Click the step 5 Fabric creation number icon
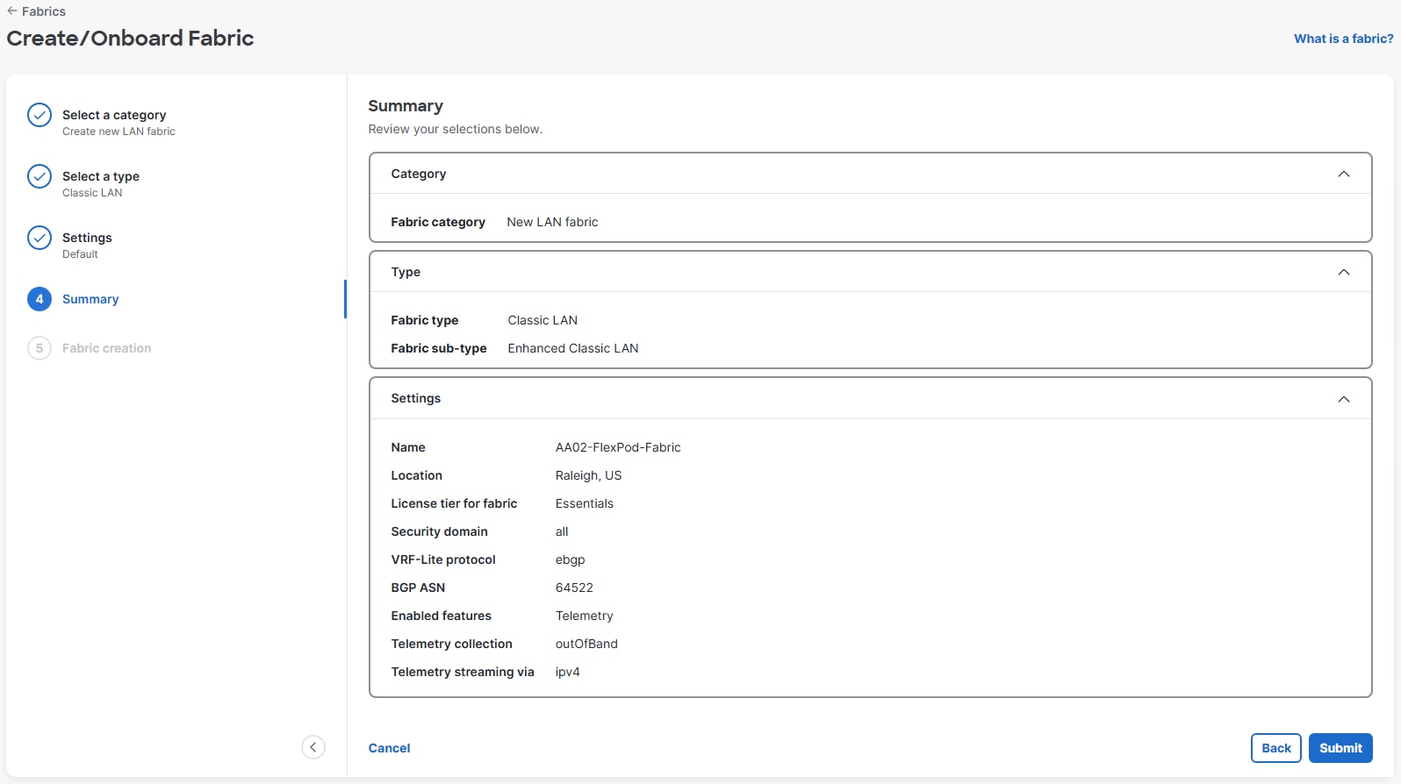 [40, 348]
